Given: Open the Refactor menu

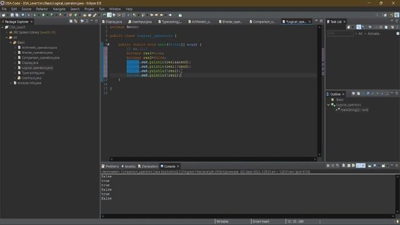Looking at the screenshot, I should [x=42, y=9].
